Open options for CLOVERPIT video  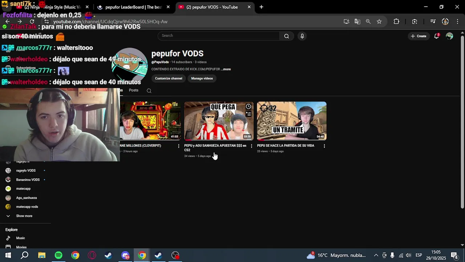(178, 146)
